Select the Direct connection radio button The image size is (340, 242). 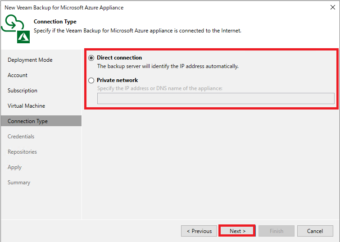(x=91, y=58)
